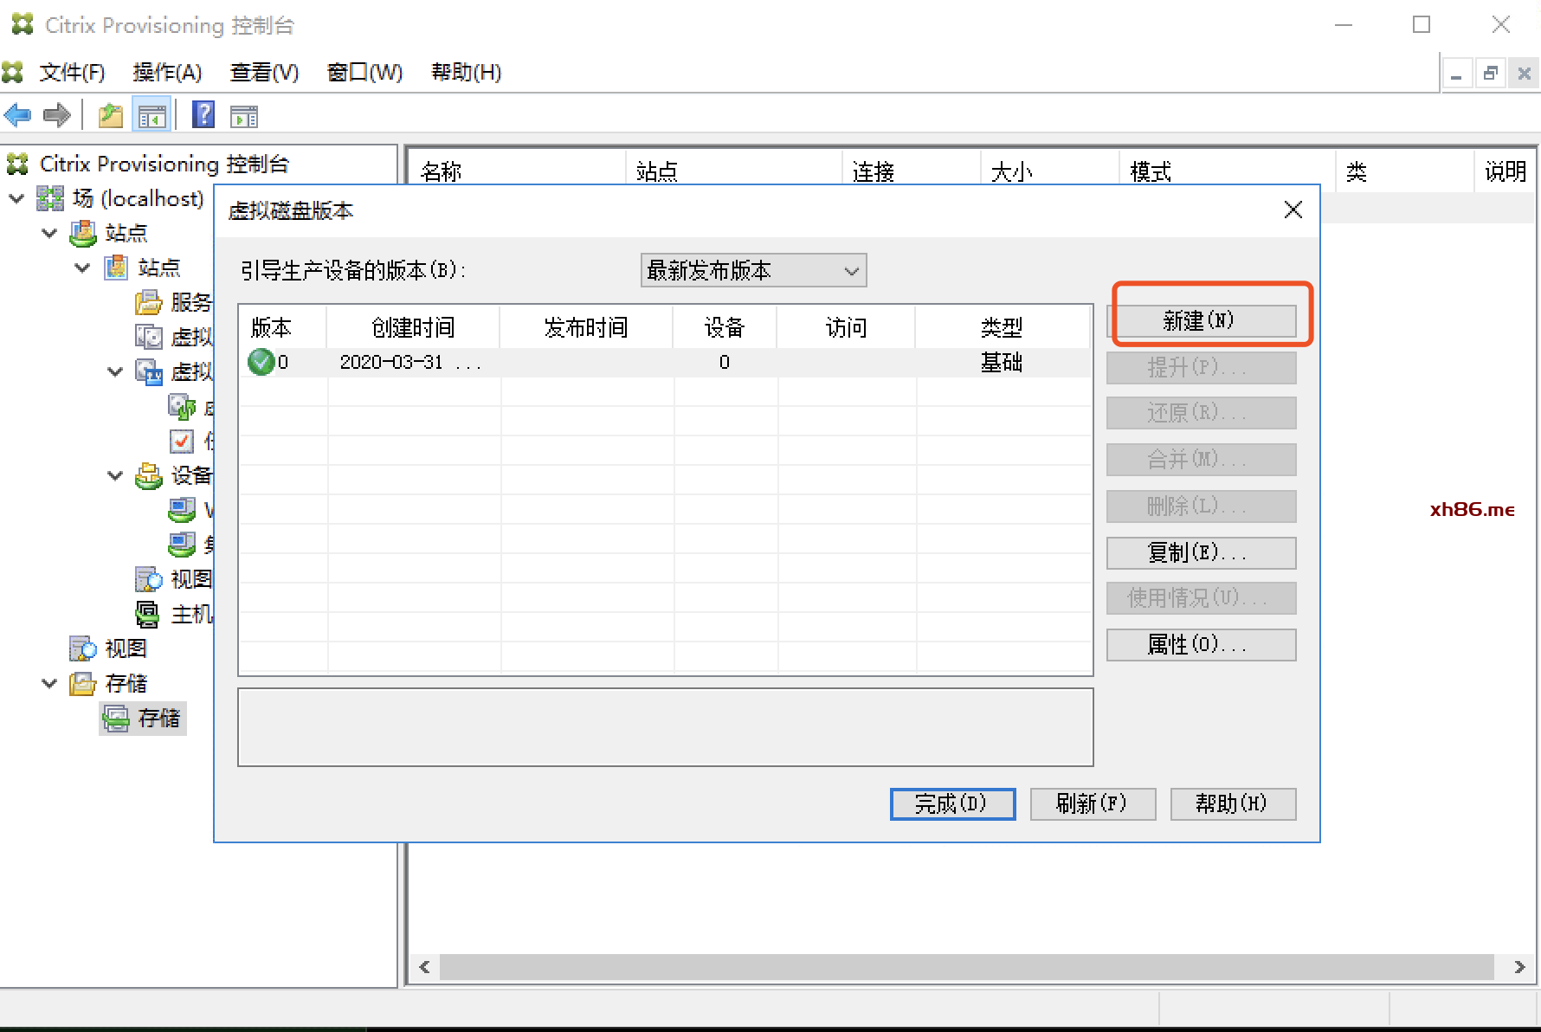Toggle the show/hide console tree icon
The height and width of the screenshot is (1032, 1541).
click(152, 115)
